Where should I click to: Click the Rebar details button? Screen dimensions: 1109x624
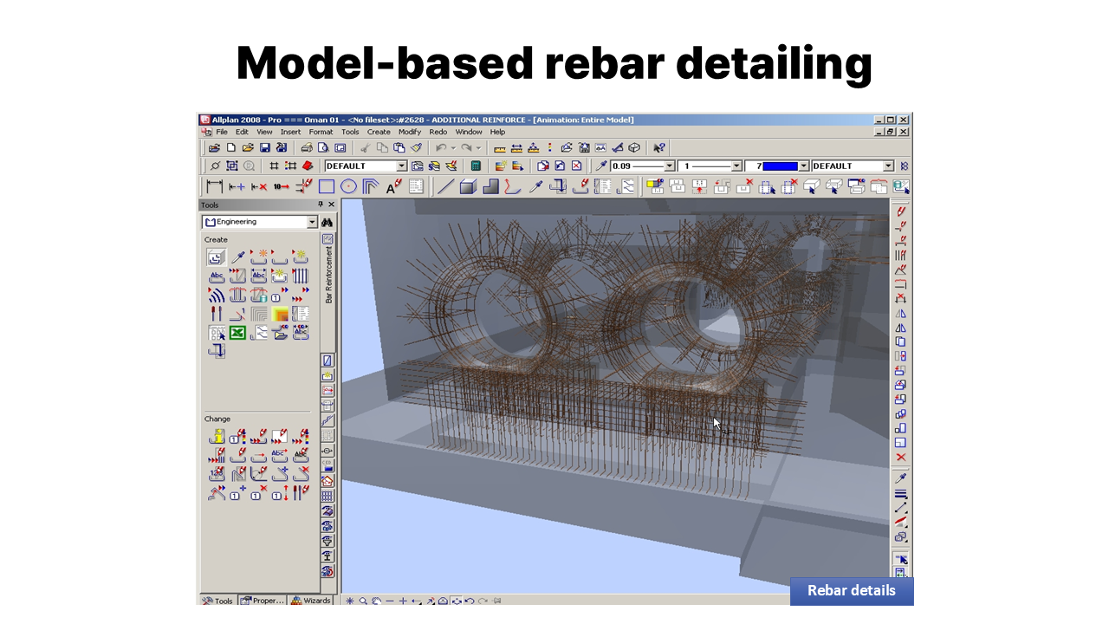point(851,591)
